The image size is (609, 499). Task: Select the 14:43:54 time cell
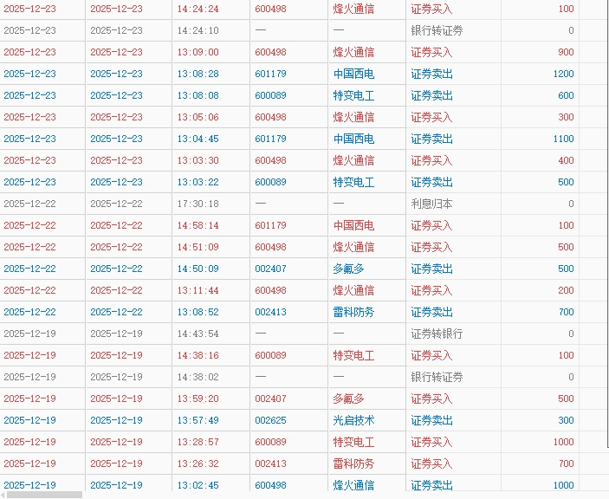coord(198,334)
